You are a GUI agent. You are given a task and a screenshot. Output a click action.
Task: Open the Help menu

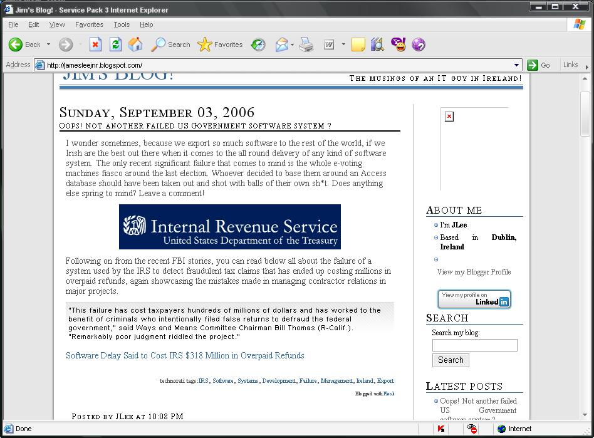[x=146, y=24]
